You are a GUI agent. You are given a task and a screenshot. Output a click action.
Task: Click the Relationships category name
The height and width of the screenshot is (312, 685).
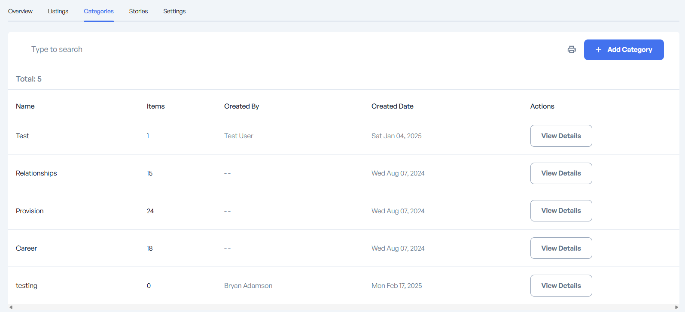pyautogui.click(x=37, y=173)
